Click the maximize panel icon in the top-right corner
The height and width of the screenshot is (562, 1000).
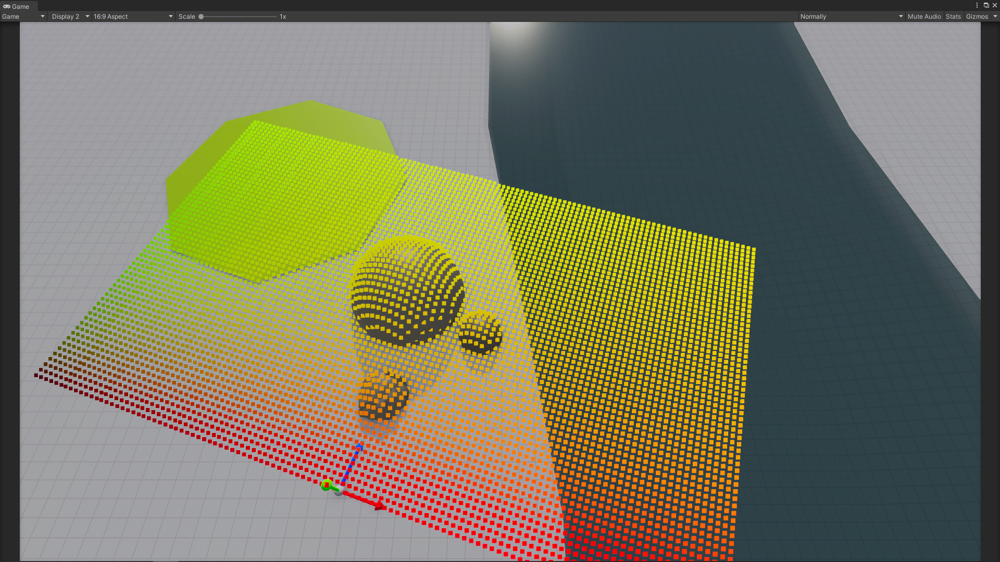(986, 5)
